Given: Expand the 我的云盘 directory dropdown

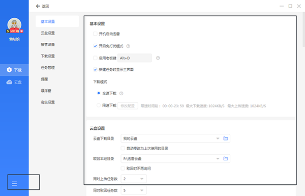Looking at the screenshot, I should coord(218,138).
